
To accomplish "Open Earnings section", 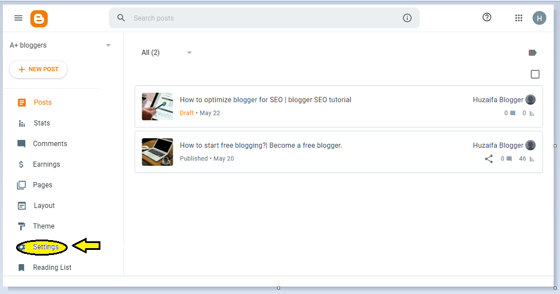I will (46, 164).
